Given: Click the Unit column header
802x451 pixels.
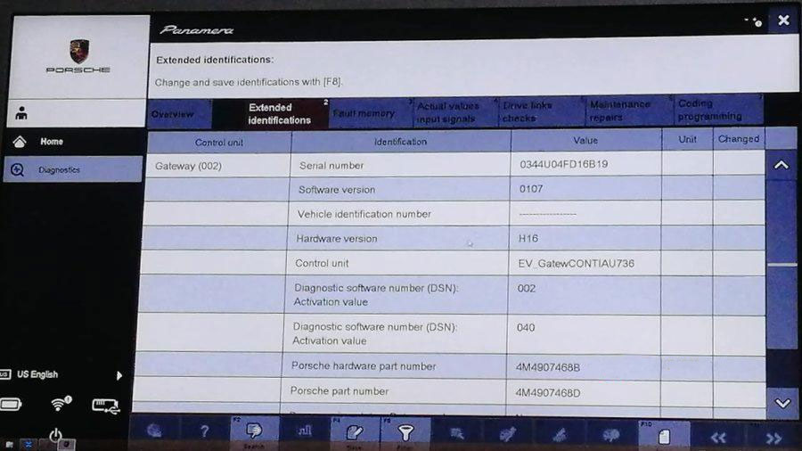Looking at the screenshot, I should click(x=687, y=139).
